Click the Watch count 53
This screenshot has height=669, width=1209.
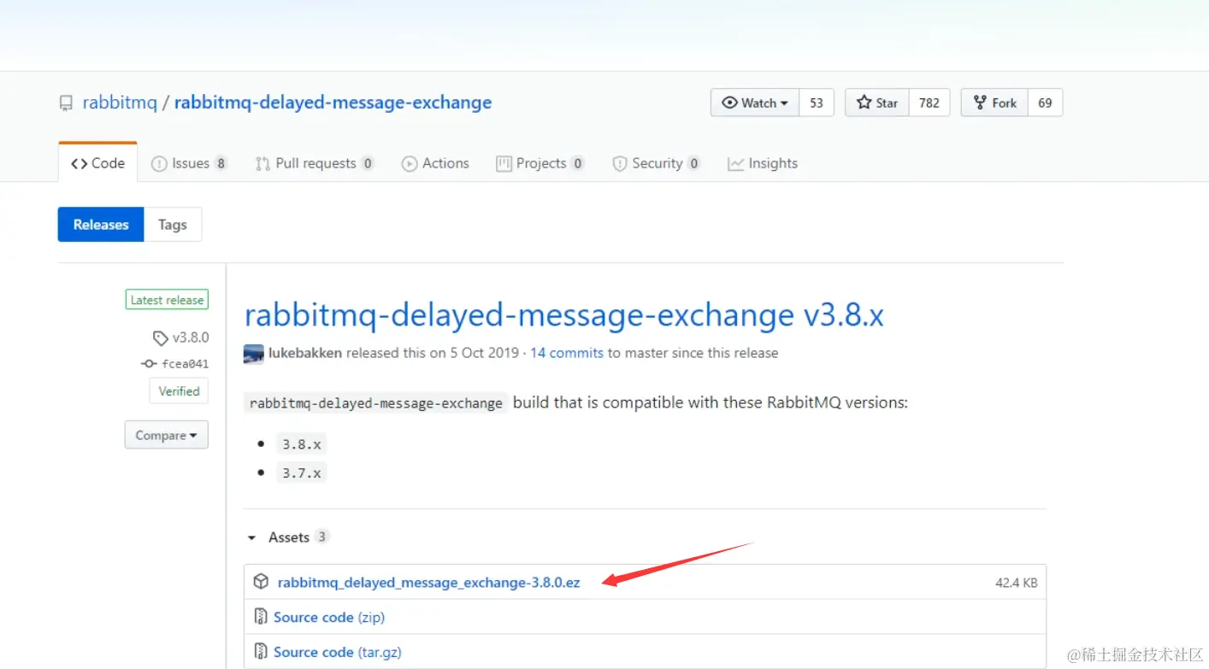817,103
